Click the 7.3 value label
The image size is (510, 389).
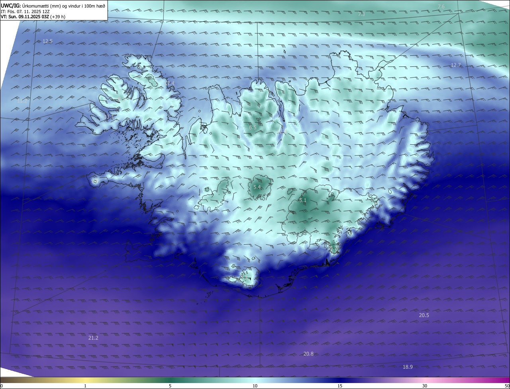tap(361, 14)
